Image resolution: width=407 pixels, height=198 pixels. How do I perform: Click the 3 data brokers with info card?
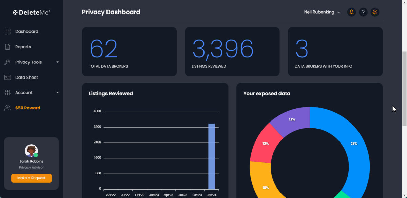click(335, 52)
